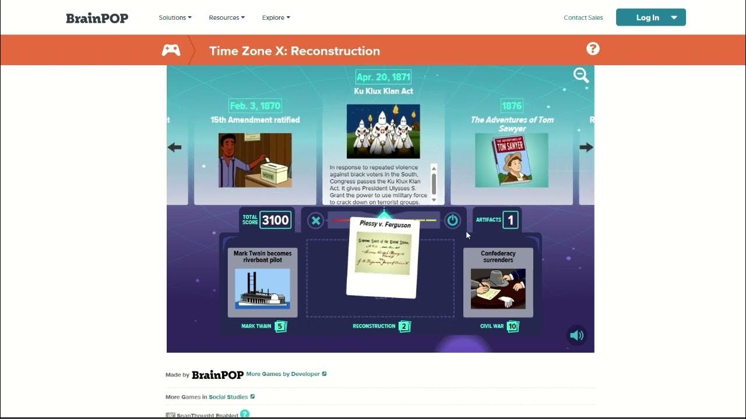Image resolution: width=746 pixels, height=419 pixels.
Task: Advance the timeline forward with right arrow
Action: coord(586,147)
